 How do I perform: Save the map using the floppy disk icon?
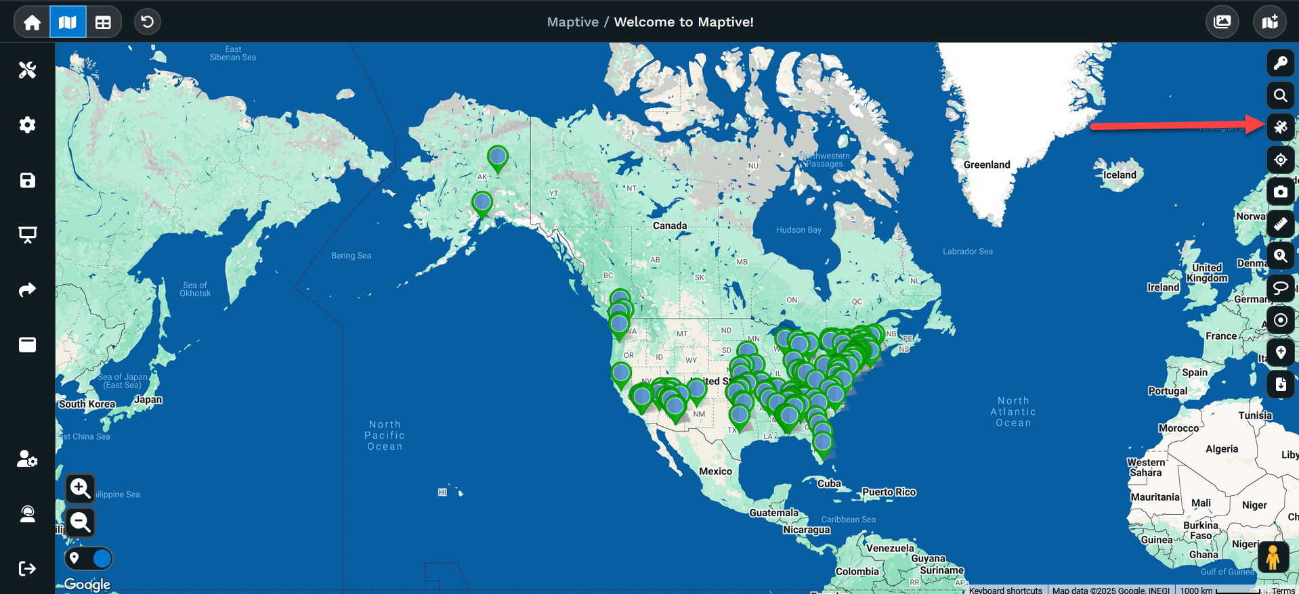tap(27, 180)
